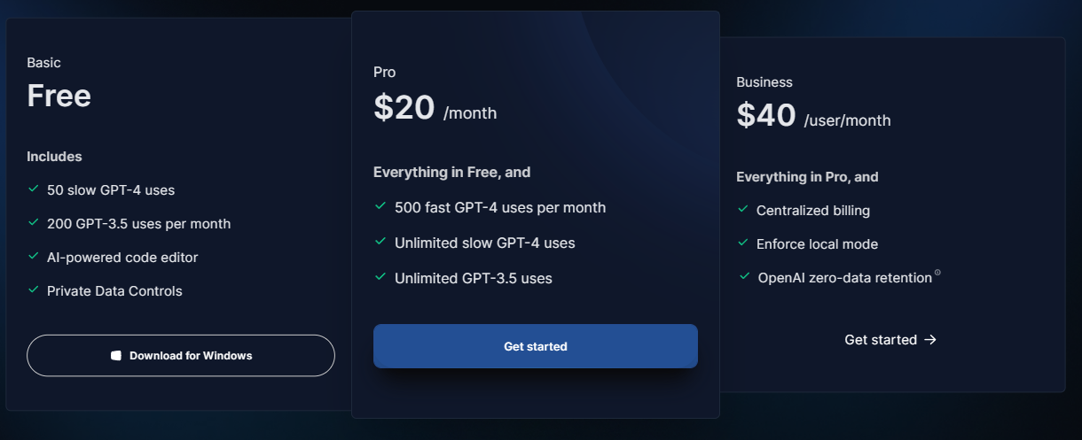Click the checkmark beside Unlimited slow GPT-4 uses

[380, 242]
